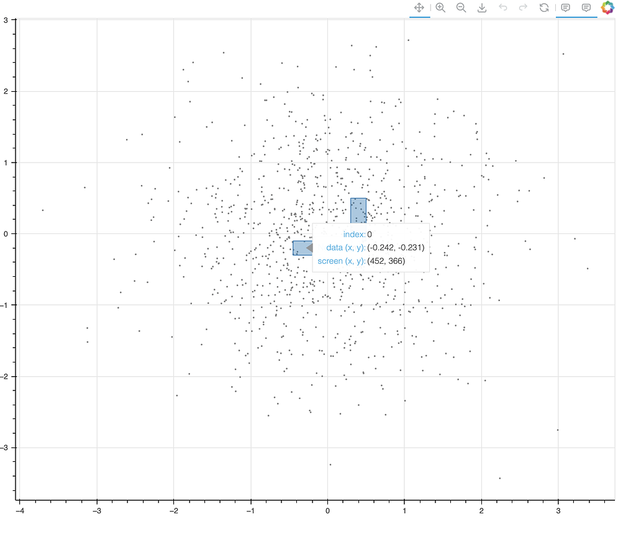Viewport: 636px width, 540px height.
Task: Redo the view change
Action: click(x=522, y=7)
